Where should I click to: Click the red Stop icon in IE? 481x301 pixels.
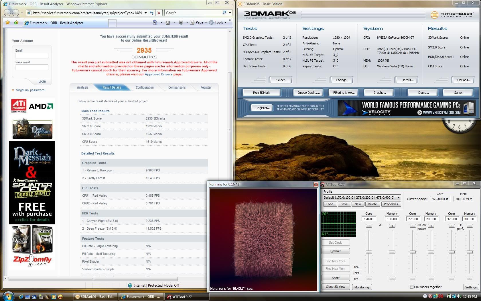[x=159, y=13]
